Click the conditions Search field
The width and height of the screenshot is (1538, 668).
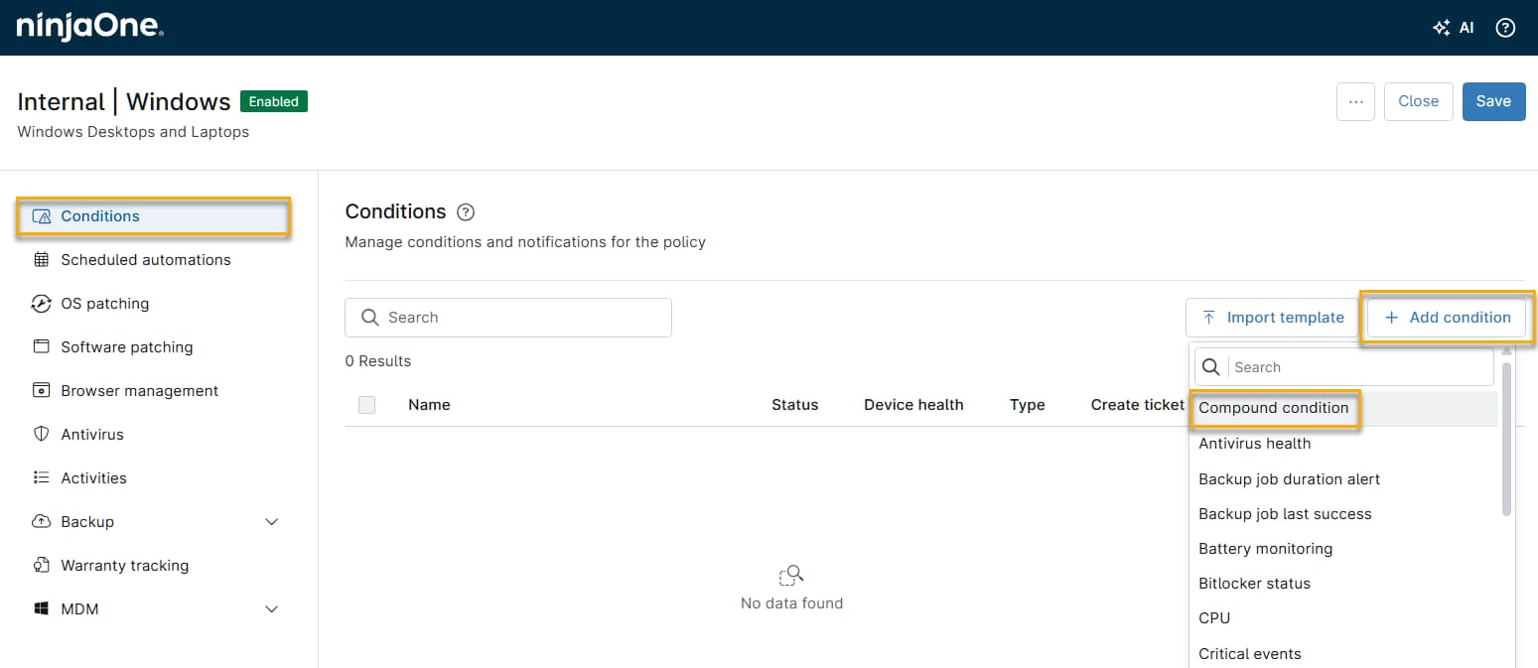tap(508, 318)
